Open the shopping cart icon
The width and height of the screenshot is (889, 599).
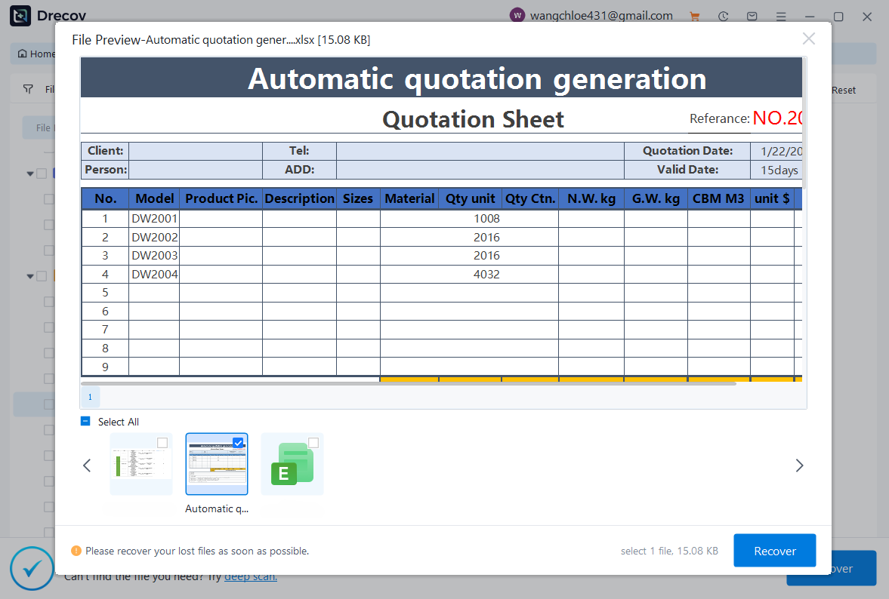point(695,16)
